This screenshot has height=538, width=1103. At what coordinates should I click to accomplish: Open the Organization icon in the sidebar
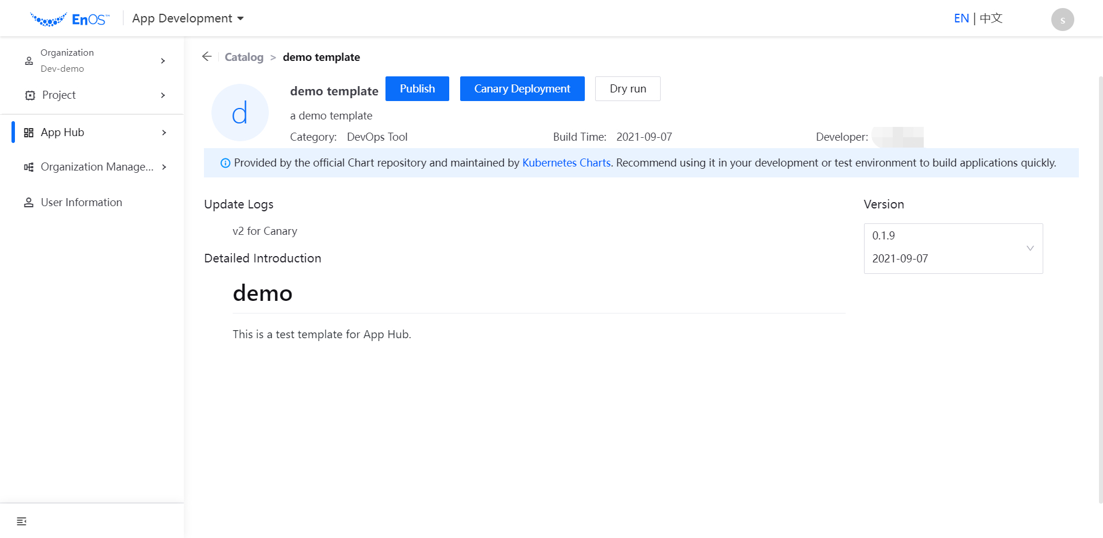coord(29,60)
